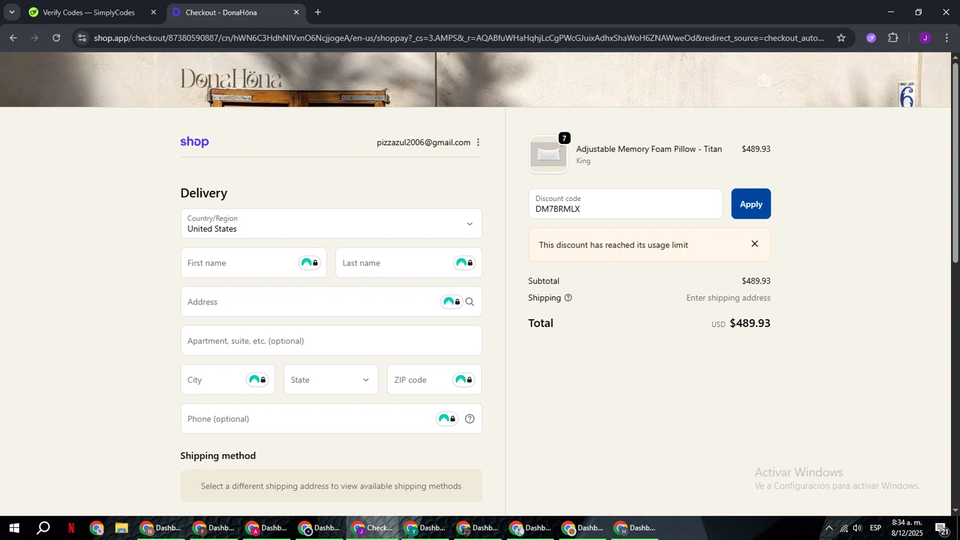Expand the Country/Region dropdown
The height and width of the screenshot is (540, 960).
coord(331,223)
